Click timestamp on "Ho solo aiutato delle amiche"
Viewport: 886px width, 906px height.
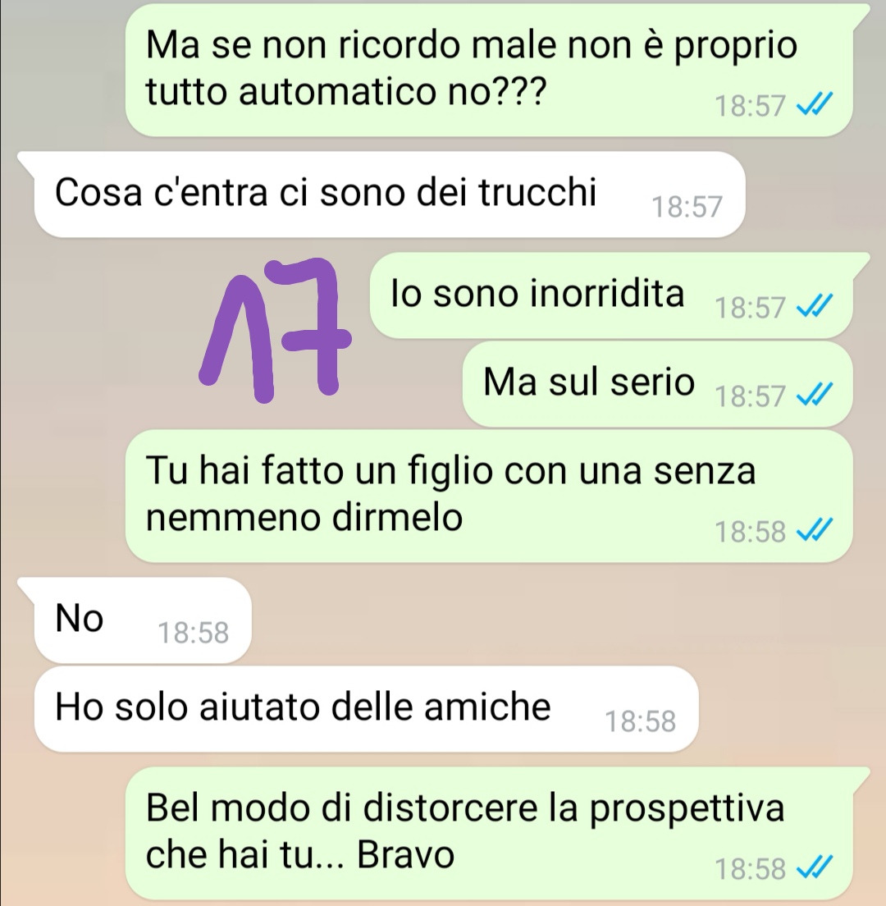(640, 721)
